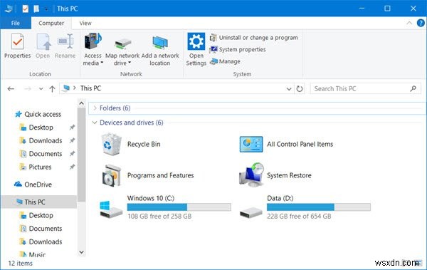
Task: Open Help via the question mark icon
Action: click(x=421, y=23)
